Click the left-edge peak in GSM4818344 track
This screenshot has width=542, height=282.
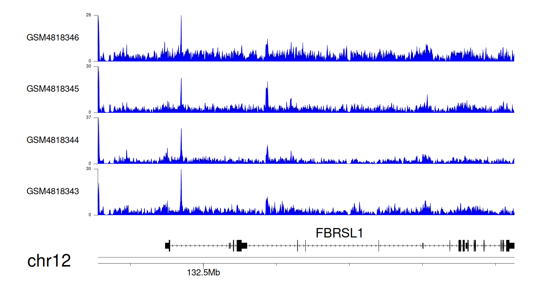point(98,141)
